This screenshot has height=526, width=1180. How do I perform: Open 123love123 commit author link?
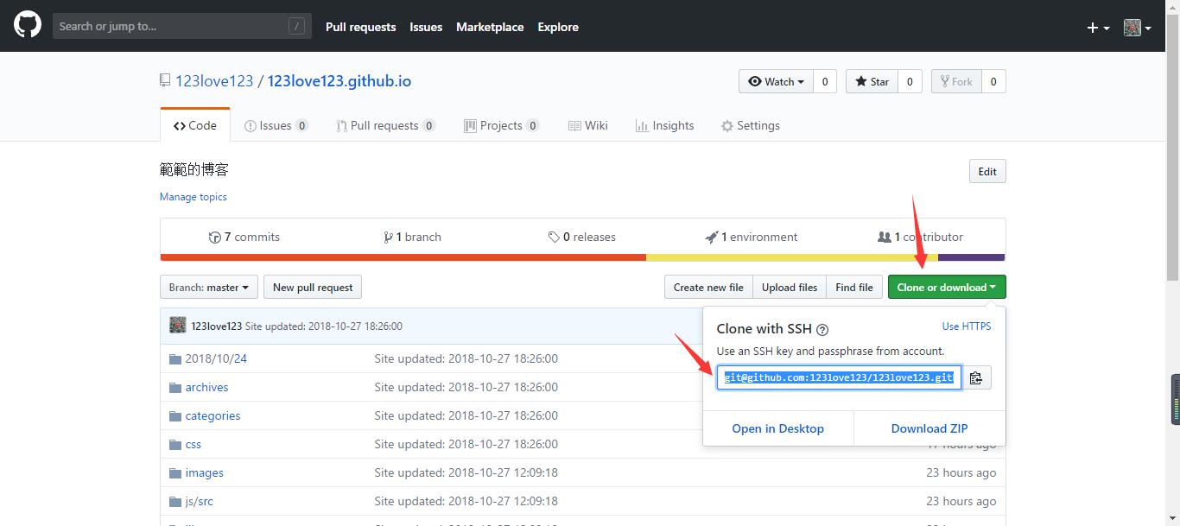point(216,326)
